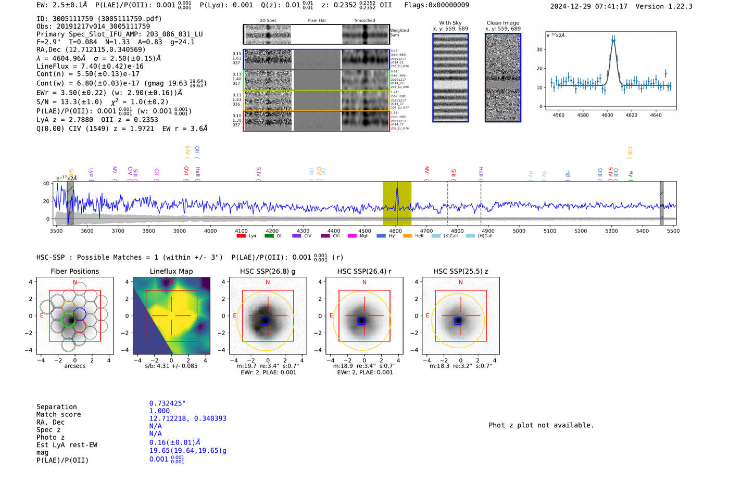Screen dimensions: 729x496
Task: Click the Est LyA rest-EW value '0.16(±0.01)Å'
Action: point(175,442)
